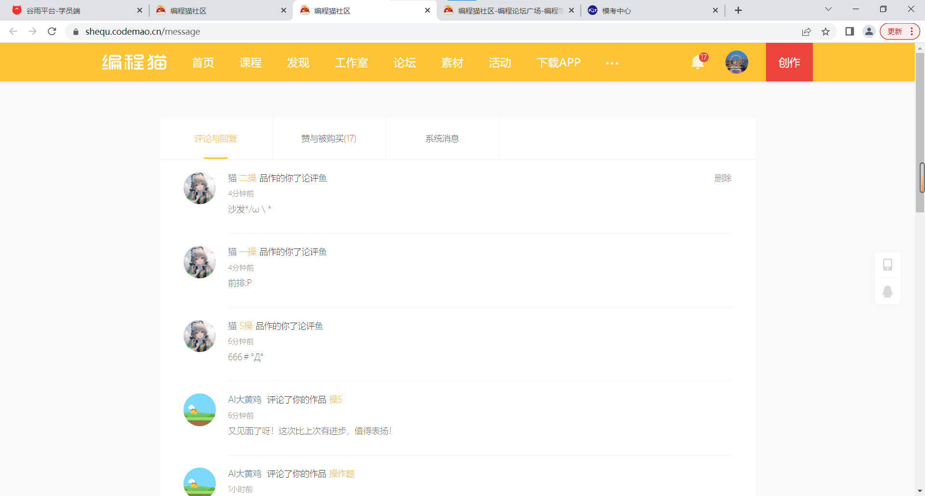Select the 评论与回复 tab
The width and height of the screenshot is (925, 496).
[x=216, y=139]
